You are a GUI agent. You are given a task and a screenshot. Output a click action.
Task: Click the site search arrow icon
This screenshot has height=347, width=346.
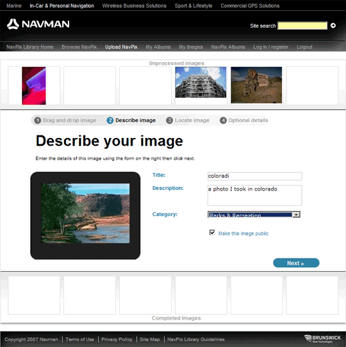(333, 26)
